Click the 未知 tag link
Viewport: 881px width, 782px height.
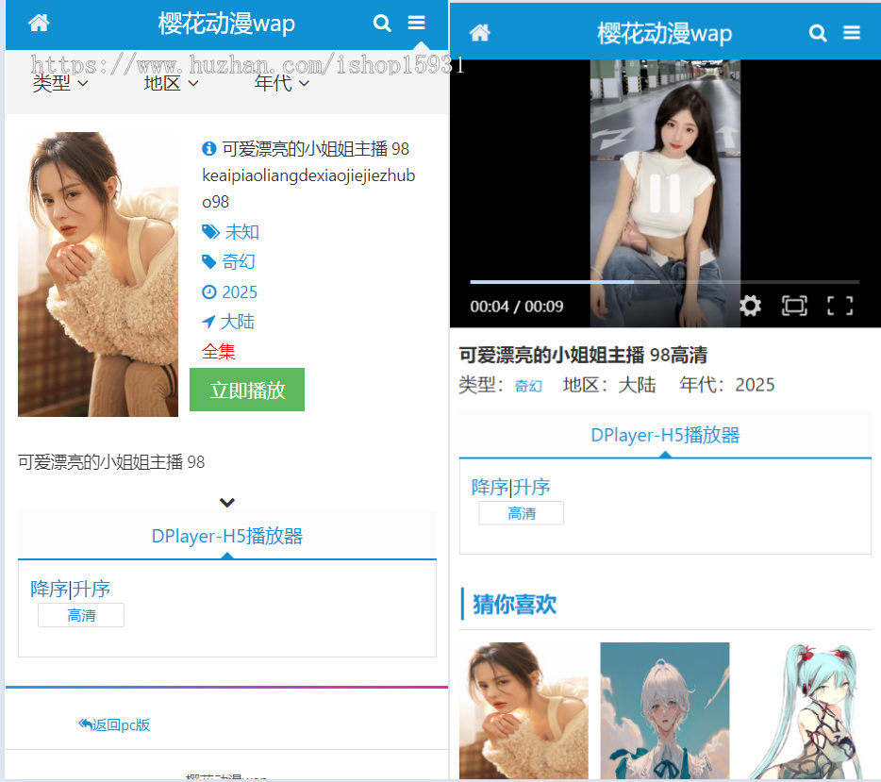click(x=242, y=231)
